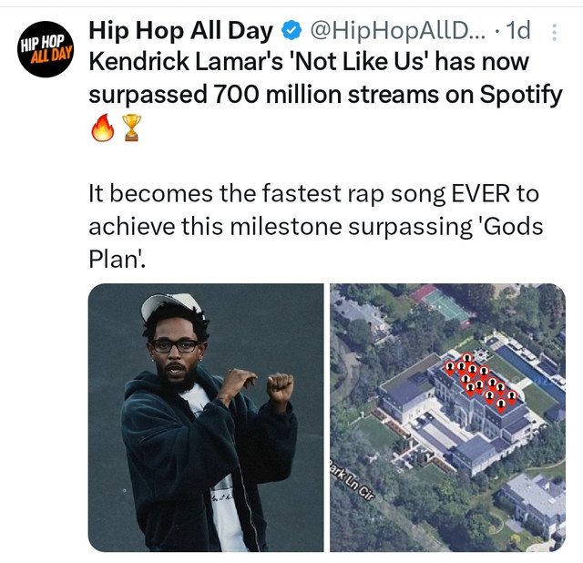Select the leftmost red map pin

[450, 368]
